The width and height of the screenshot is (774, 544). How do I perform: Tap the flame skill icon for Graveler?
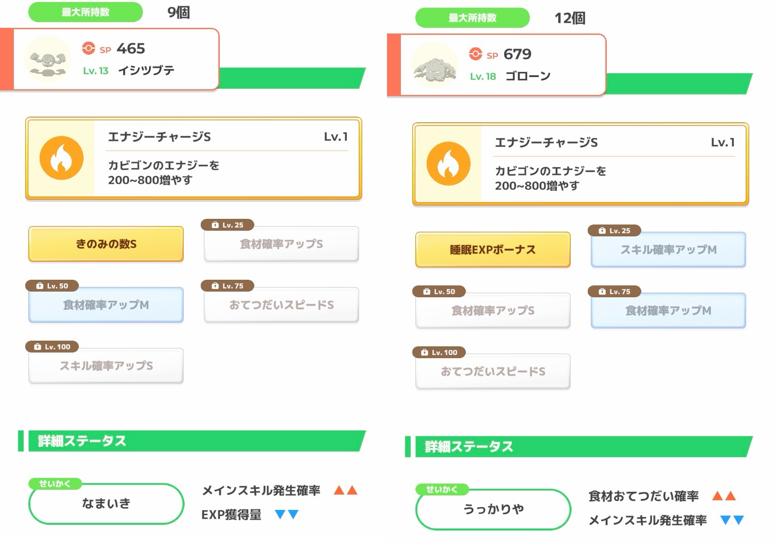448,164
